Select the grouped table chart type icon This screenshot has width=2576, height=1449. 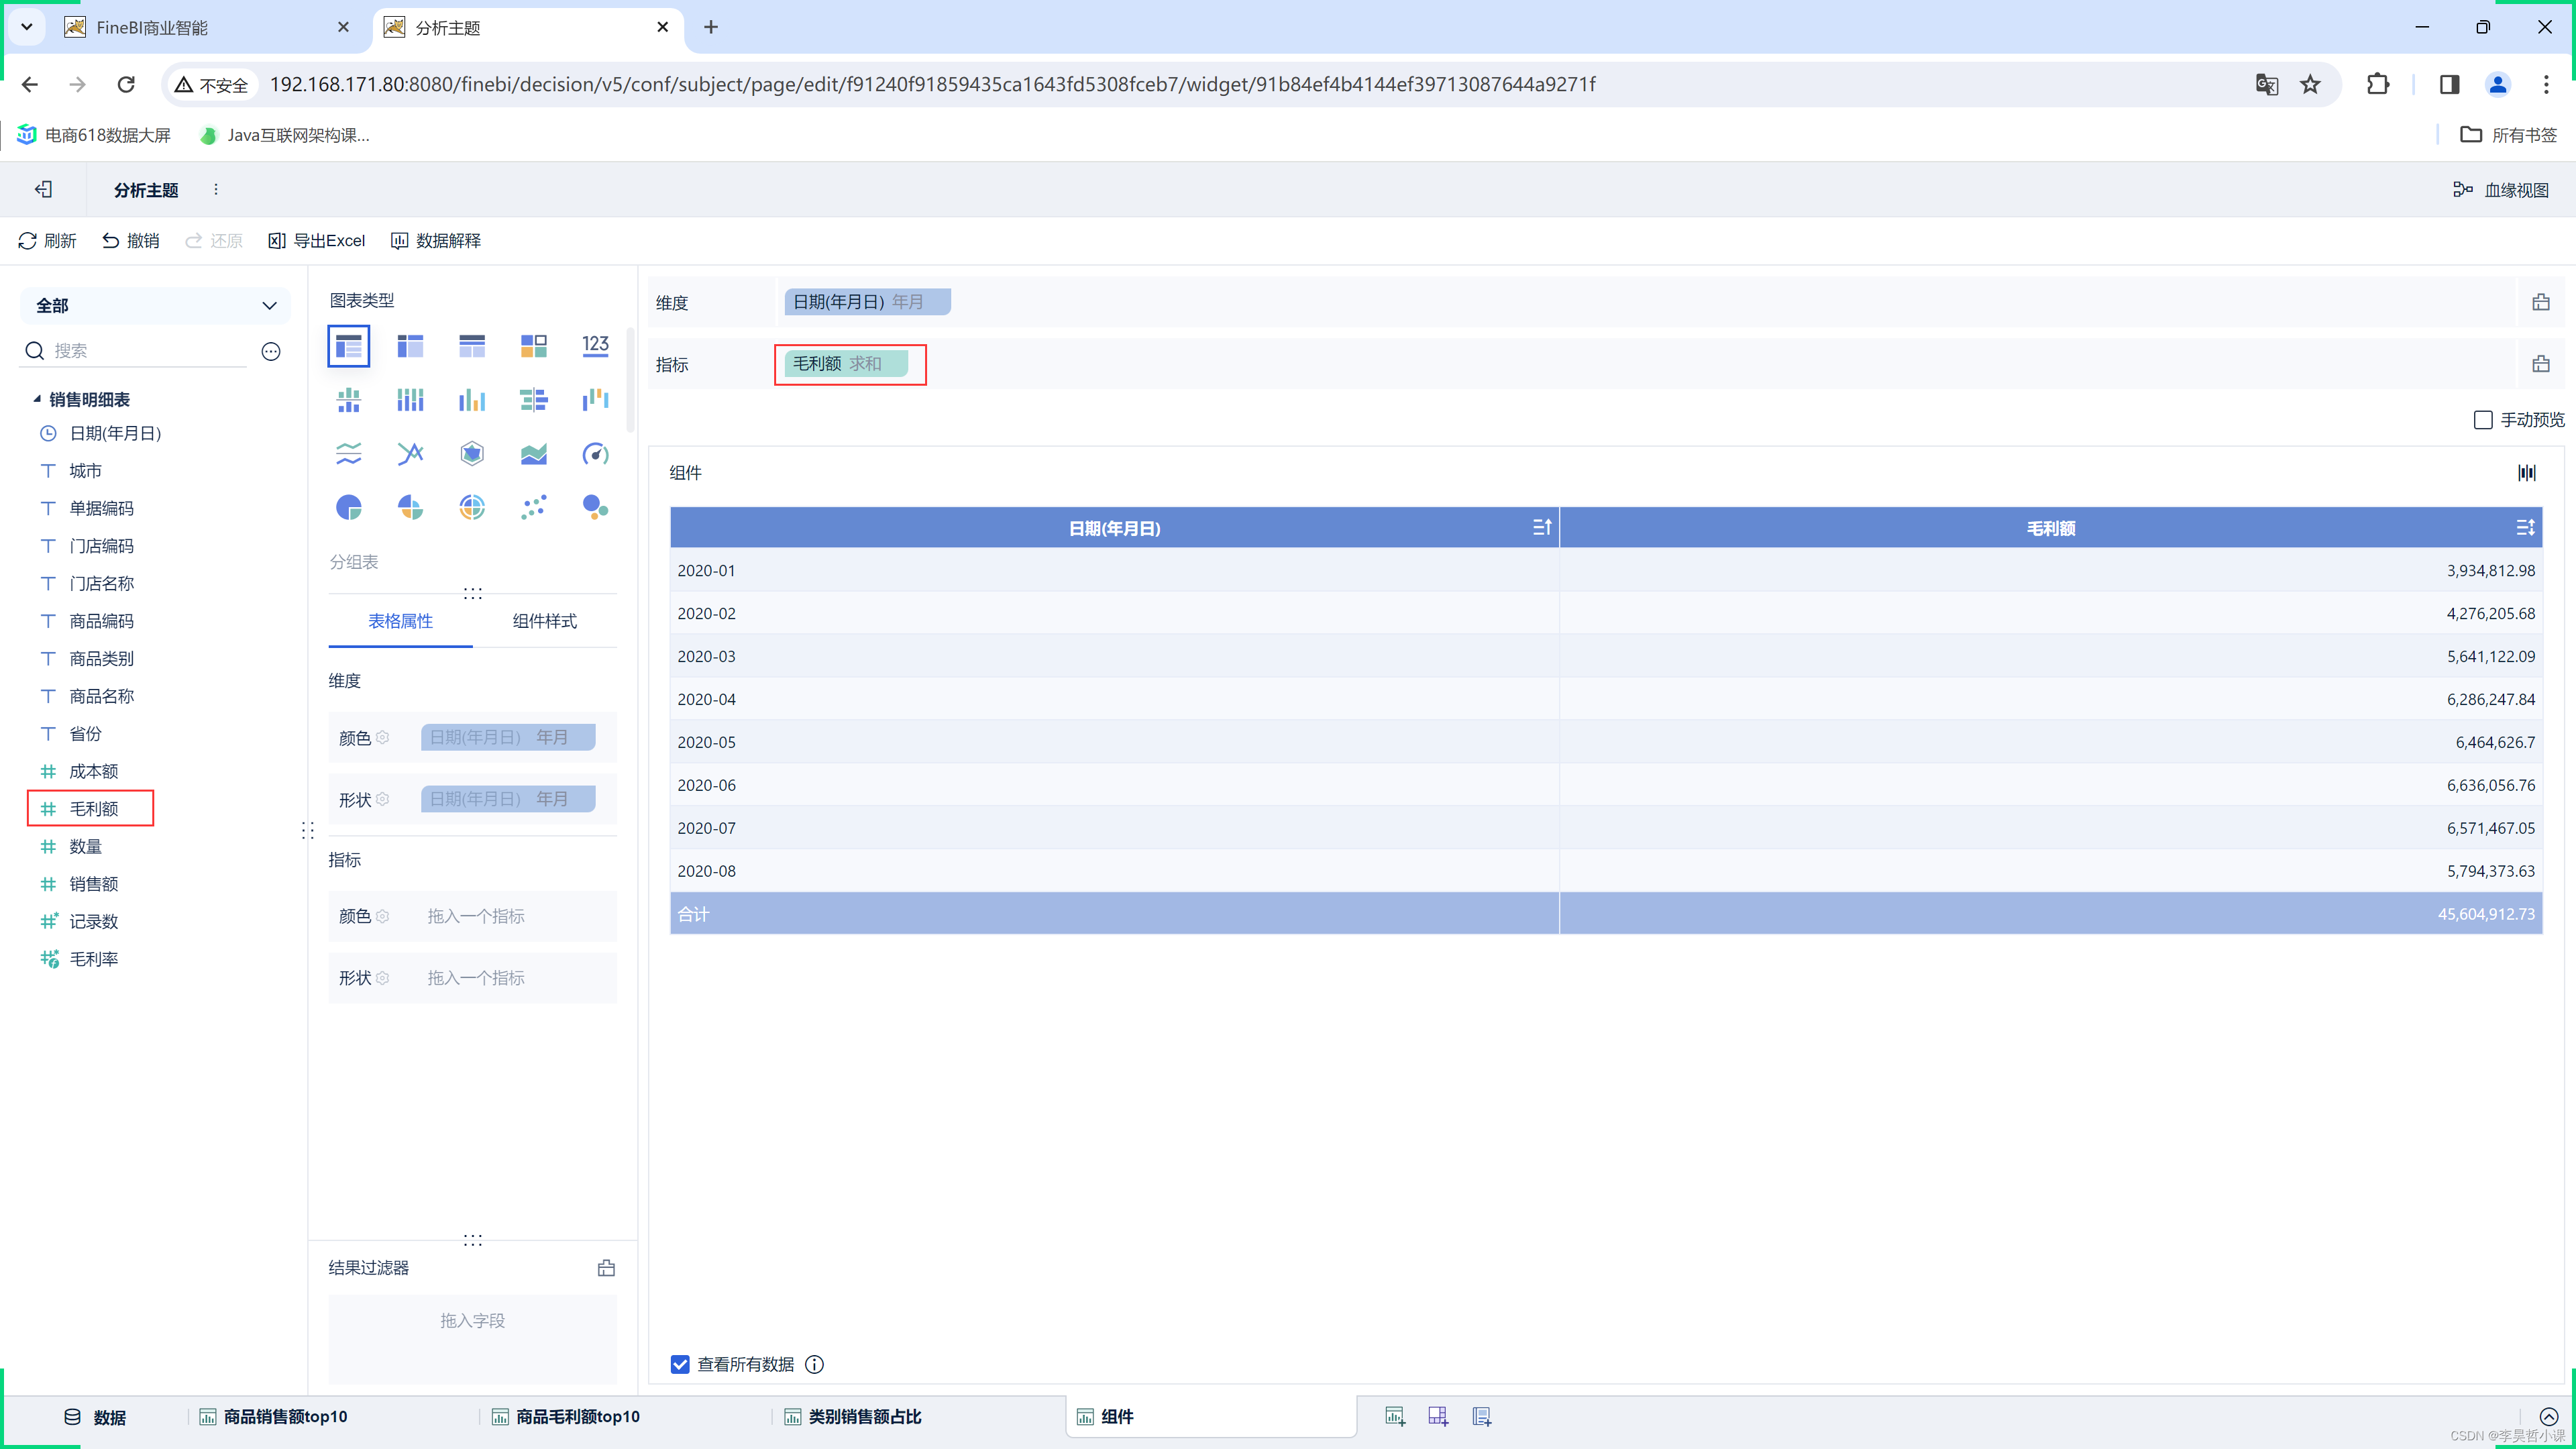(x=348, y=346)
